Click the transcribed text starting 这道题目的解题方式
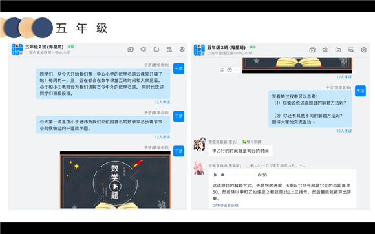 coord(282,192)
